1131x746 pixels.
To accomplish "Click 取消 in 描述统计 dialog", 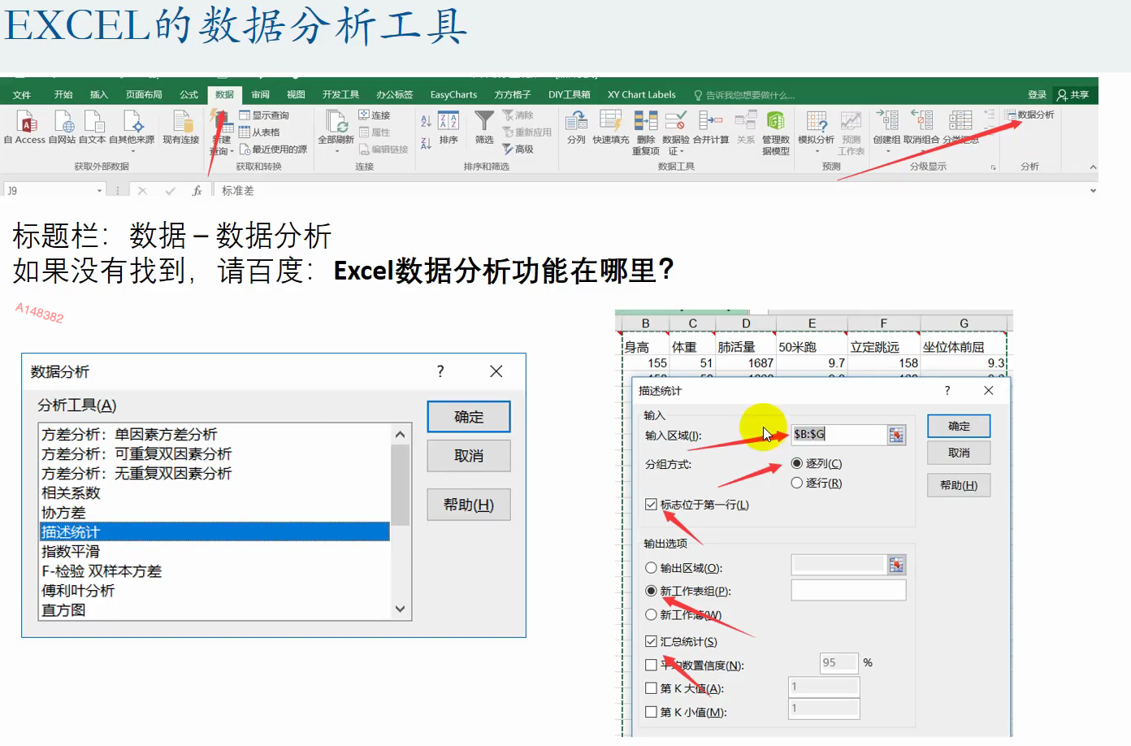I will [x=959, y=453].
